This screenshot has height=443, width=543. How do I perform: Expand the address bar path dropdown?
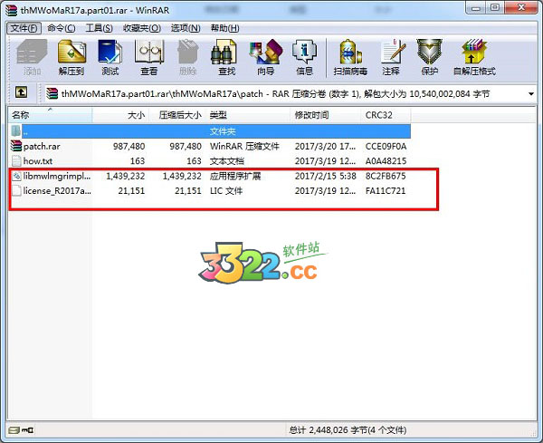coord(531,94)
